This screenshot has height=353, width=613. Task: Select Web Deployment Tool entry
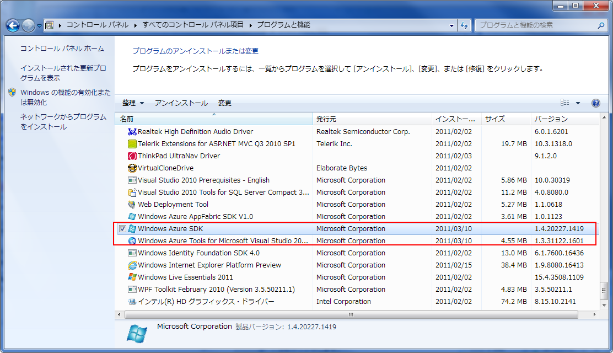click(173, 204)
